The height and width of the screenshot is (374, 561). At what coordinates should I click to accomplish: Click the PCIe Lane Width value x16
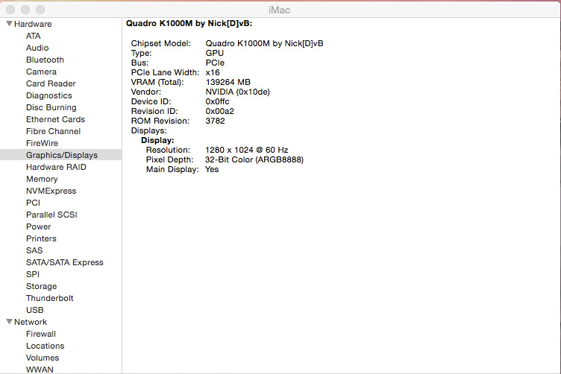pos(213,72)
